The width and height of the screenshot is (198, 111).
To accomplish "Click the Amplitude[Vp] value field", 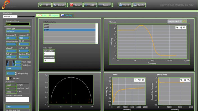I will pyautogui.click(x=11, y=44).
